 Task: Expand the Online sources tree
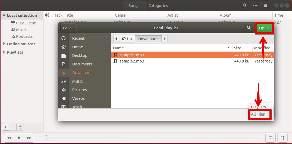point(4,44)
